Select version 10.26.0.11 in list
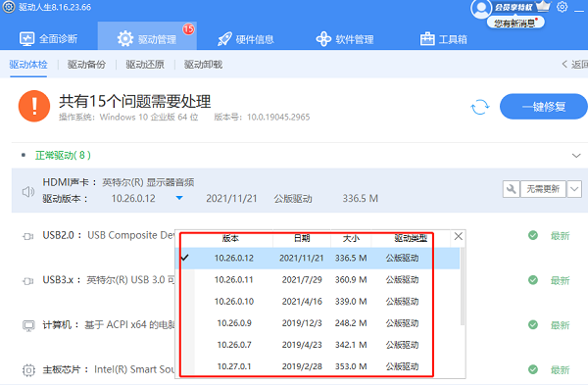Screen dimensions: 588x385 [318, 279]
